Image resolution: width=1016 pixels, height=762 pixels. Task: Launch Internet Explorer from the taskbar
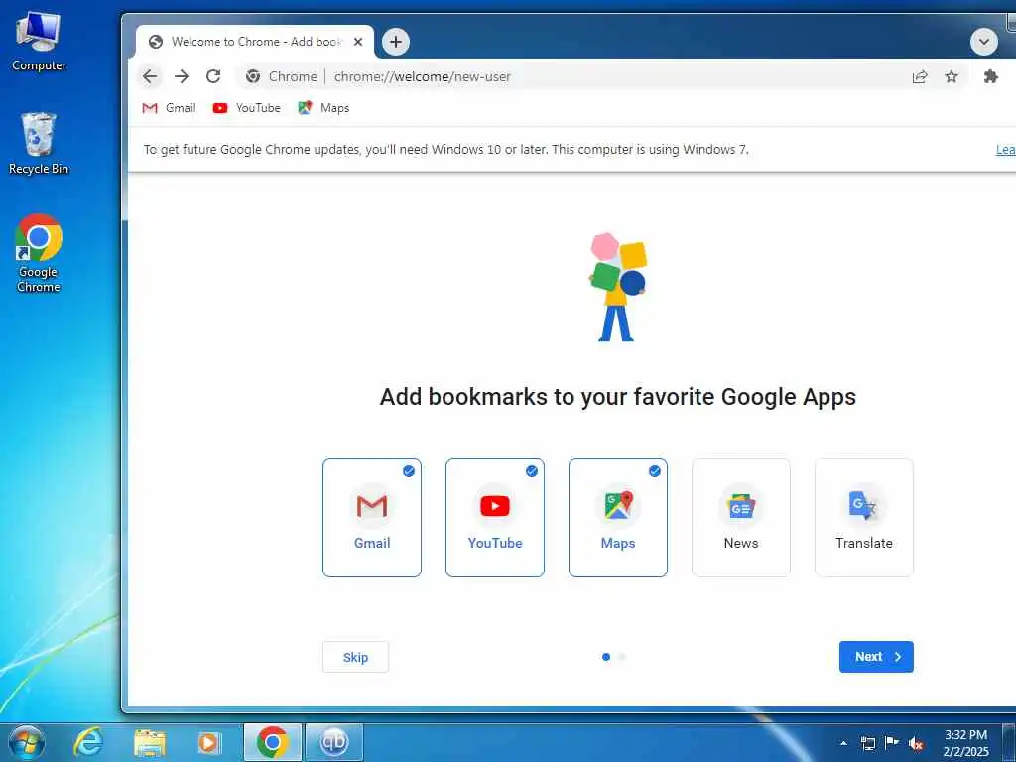coord(88,742)
